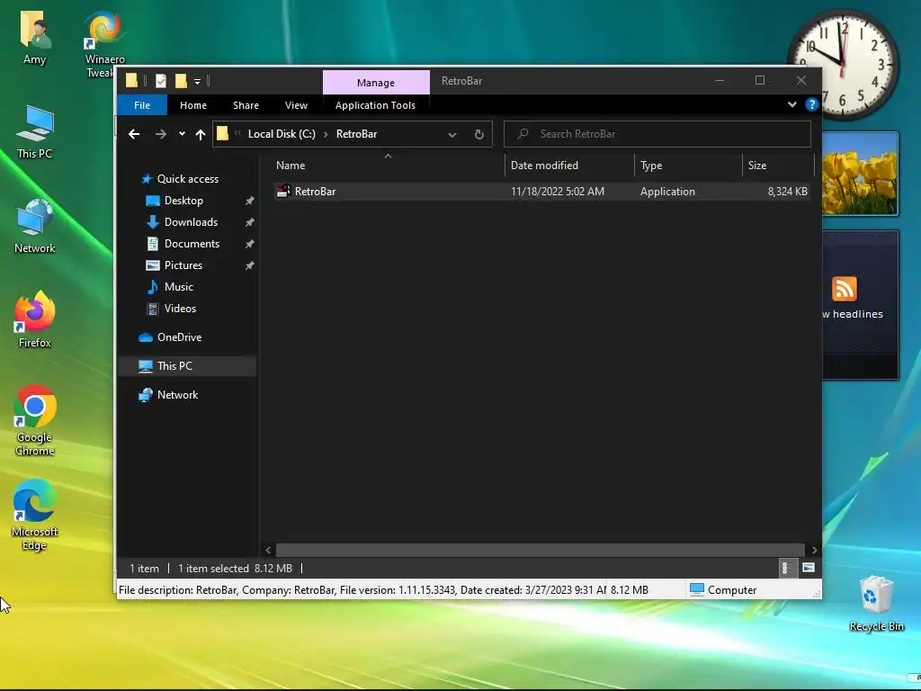Screen dimensions: 921x691
Task: Switch to the View ribbon tab
Action: [296, 105]
